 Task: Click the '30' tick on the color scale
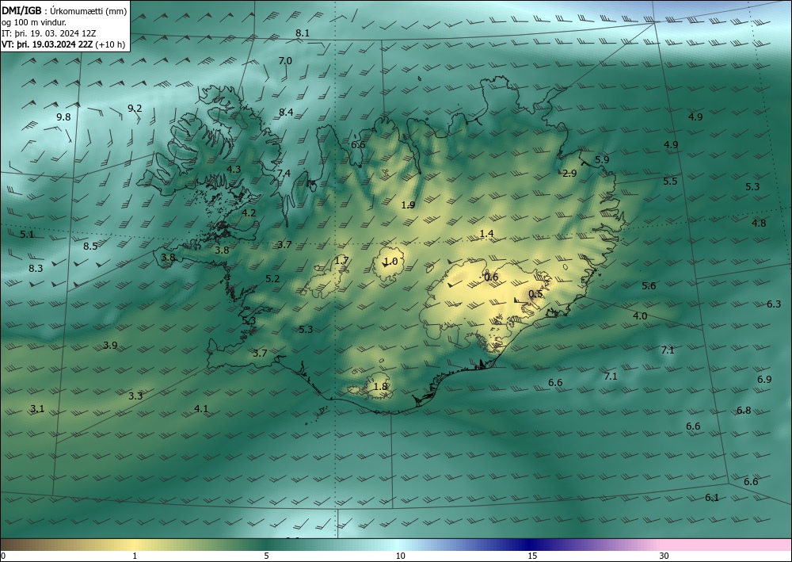[x=664, y=556]
